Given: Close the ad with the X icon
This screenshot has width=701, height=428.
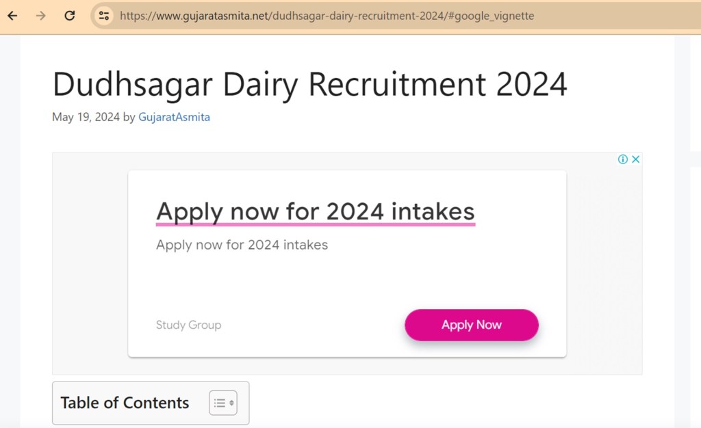Looking at the screenshot, I should coord(635,159).
